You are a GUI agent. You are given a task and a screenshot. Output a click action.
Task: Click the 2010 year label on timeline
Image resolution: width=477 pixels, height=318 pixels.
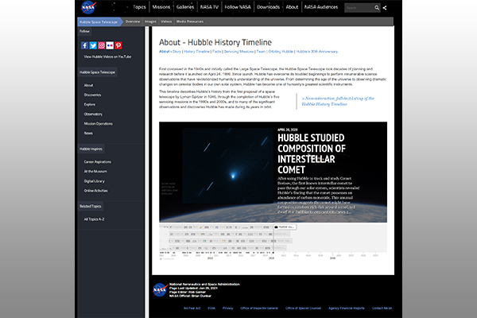[210, 258]
